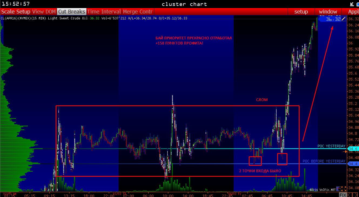This screenshot has height=197, width=359.
Task: Open Time Interval menu
Action: click(104, 12)
